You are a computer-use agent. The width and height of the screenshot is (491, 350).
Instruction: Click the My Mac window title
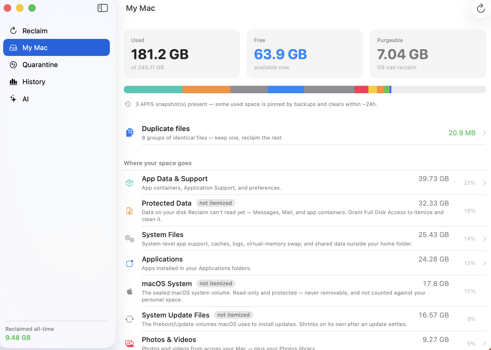[x=140, y=8]
